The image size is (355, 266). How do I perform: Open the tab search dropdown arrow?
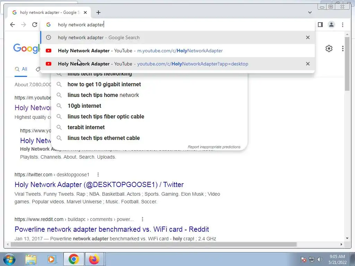[x=310, y=12]
